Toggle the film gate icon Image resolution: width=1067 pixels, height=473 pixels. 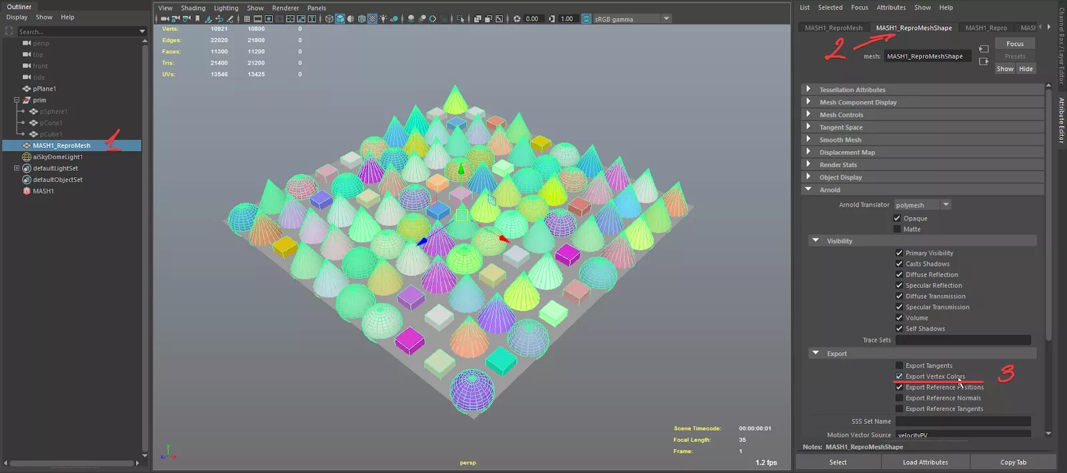(258, 19)
